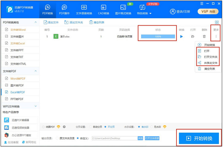
Task: Switch to 图片格式转换 tool
Action: click(x=123, y=10)
